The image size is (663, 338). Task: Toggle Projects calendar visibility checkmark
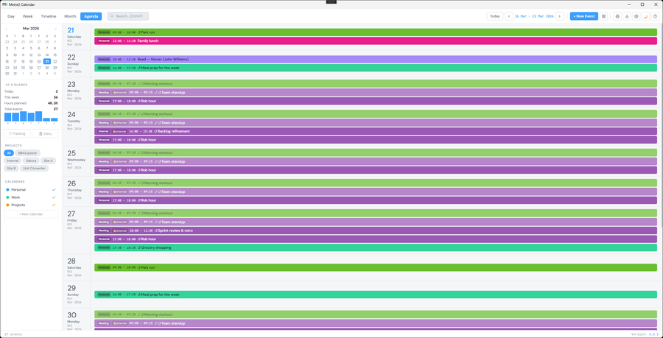[x=54, y=205]
